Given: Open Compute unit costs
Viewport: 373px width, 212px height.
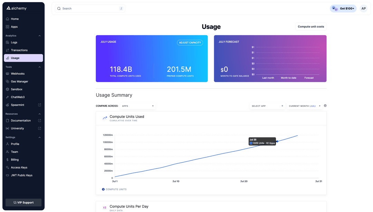Looking at the screenshot, I should tap(310, 26).
